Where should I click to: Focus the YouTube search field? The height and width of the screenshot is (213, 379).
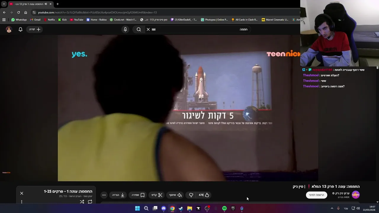[x=198, y=29]
